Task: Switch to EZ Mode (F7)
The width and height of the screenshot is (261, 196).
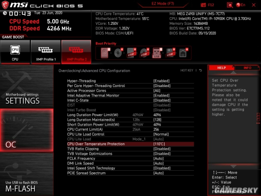Action: coord(163,4)
